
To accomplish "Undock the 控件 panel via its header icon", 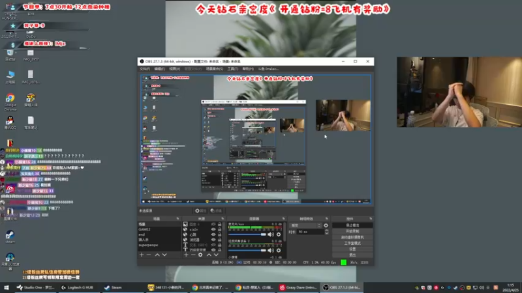I will click(x=371, y=219).
